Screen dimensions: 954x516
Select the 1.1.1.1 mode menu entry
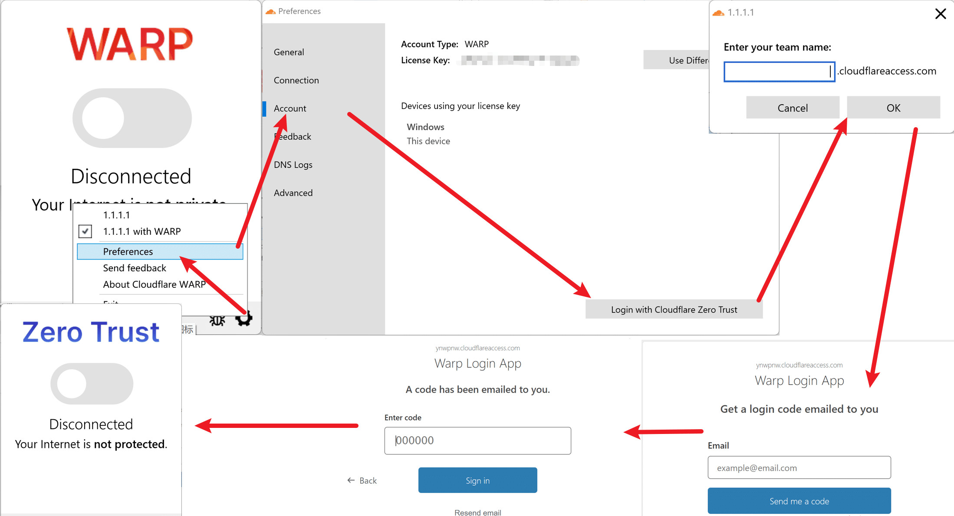click(x=116, y=215)
